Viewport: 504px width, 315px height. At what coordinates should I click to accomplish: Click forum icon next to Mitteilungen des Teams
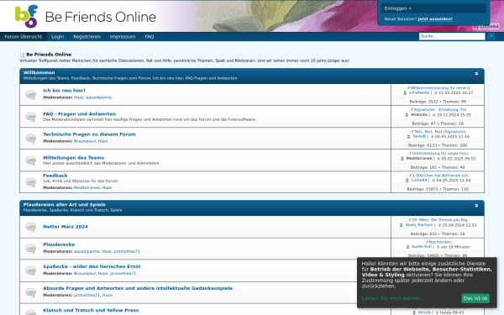click(x=31, y=160)
